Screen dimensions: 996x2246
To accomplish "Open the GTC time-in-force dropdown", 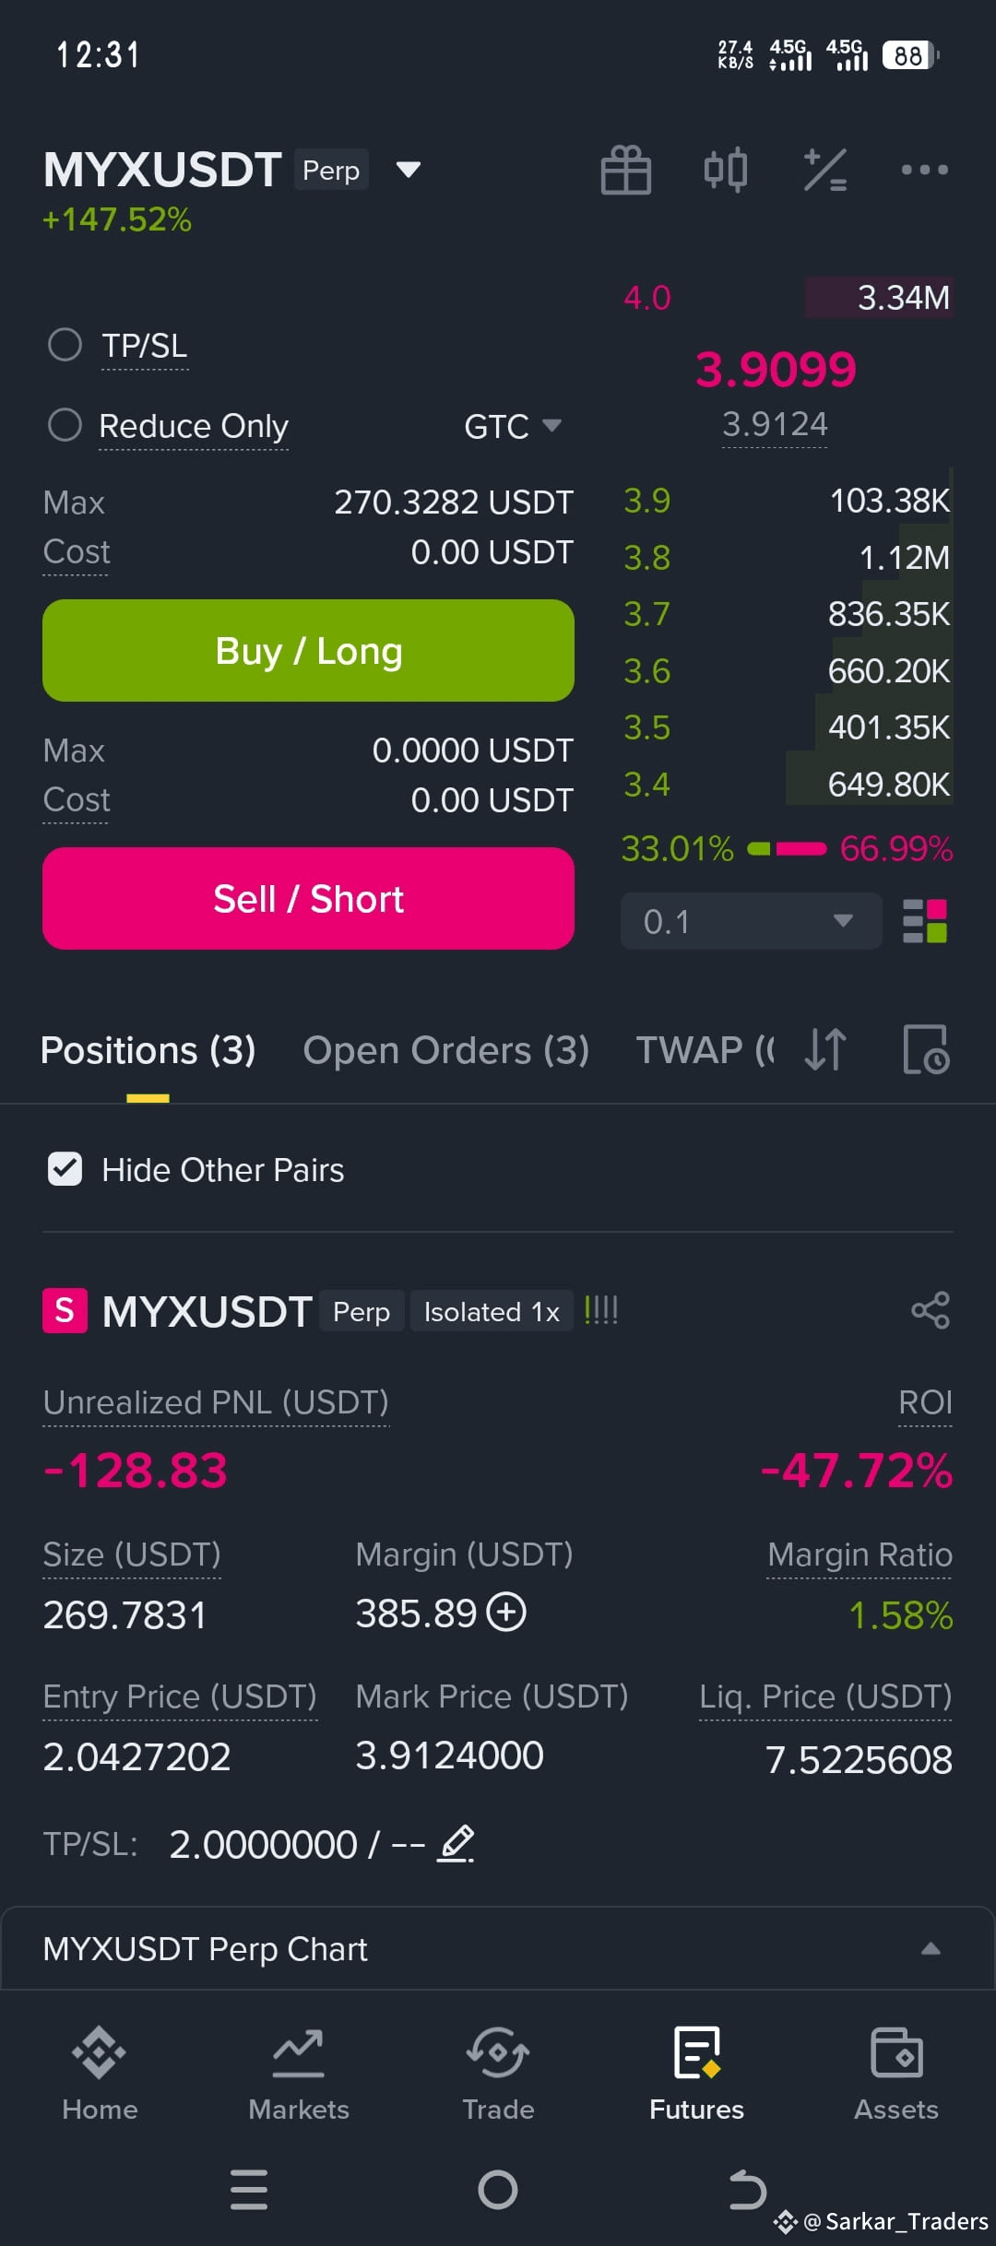I will tap(513, 426).
